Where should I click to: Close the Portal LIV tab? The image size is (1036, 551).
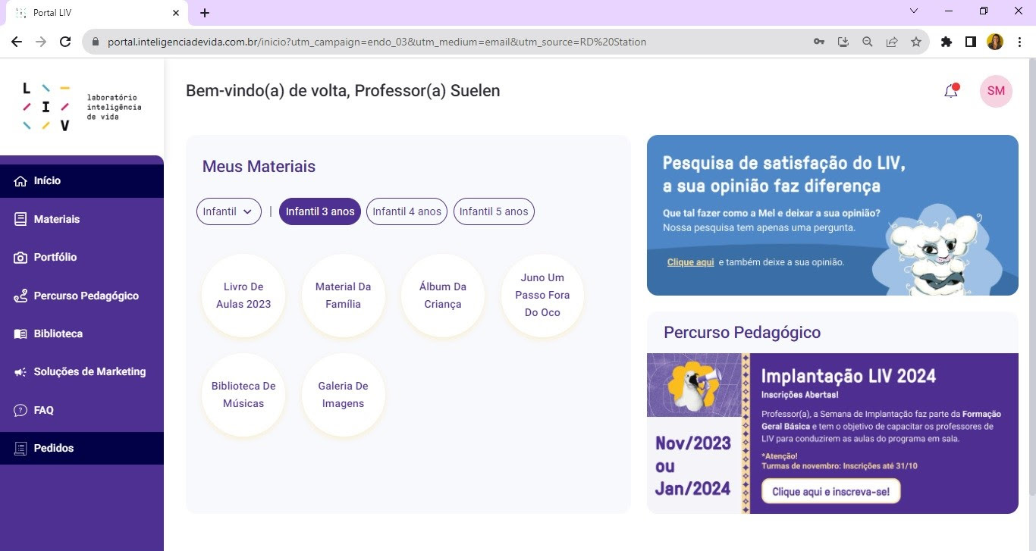click(176, 13)
